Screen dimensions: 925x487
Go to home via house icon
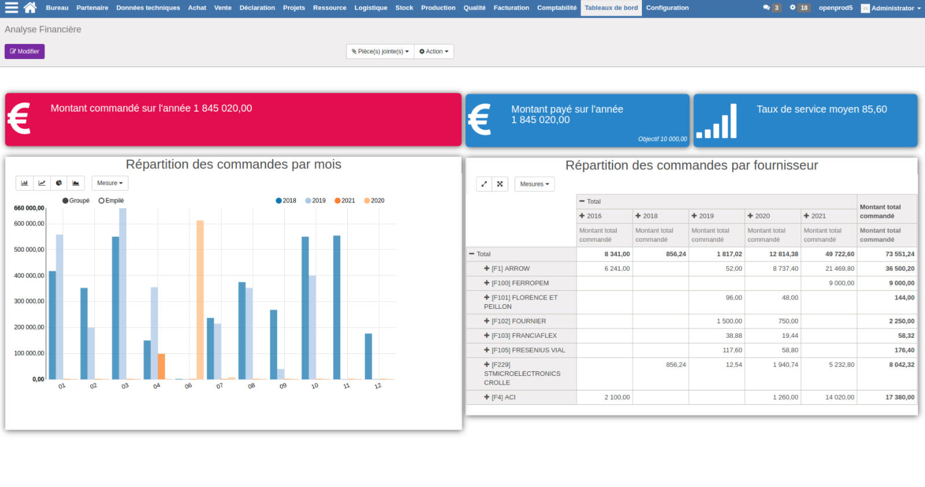click(x=30, y=8)
